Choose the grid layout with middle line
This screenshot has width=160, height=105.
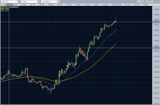150,2
